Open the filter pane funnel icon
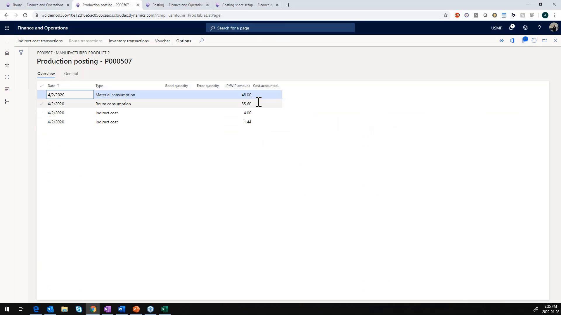Image resolution: width=561 pixels, height=315 pixels. (x=21, y=53)
